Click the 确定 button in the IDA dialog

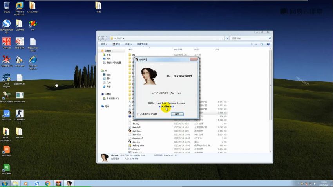(x=177, y=114)
